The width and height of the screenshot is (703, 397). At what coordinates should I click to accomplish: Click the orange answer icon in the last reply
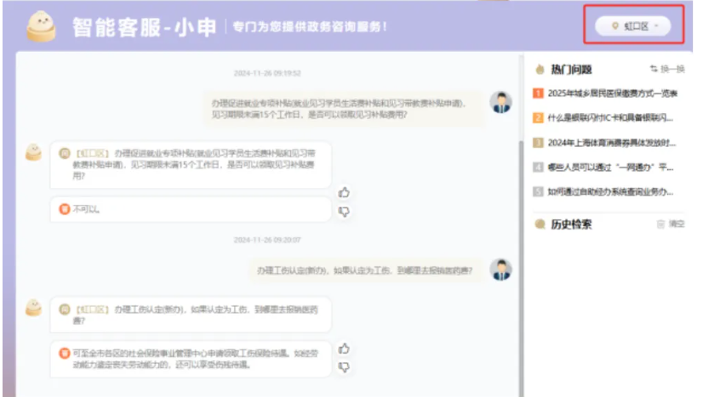click(x=65, y=353)
